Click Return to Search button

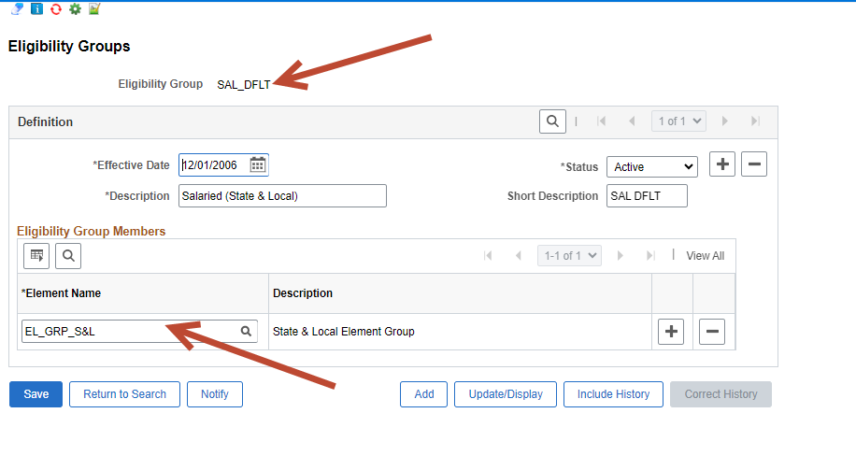click(124, 394)
